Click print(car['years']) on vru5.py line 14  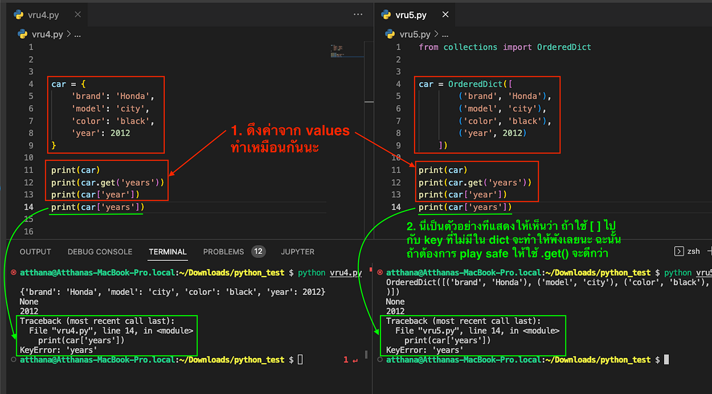point(465,207)
